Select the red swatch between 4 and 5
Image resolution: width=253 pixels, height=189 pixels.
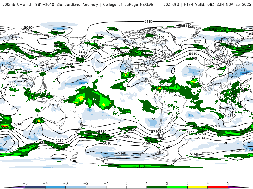coord(218,187)
